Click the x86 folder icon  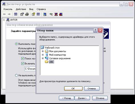click(46, 62)
